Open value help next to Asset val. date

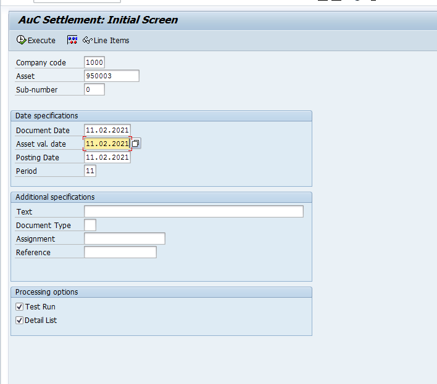pos(136,144)
